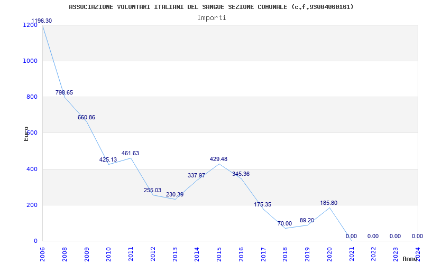Click the 2011 x-axis year label

(131, 254)
